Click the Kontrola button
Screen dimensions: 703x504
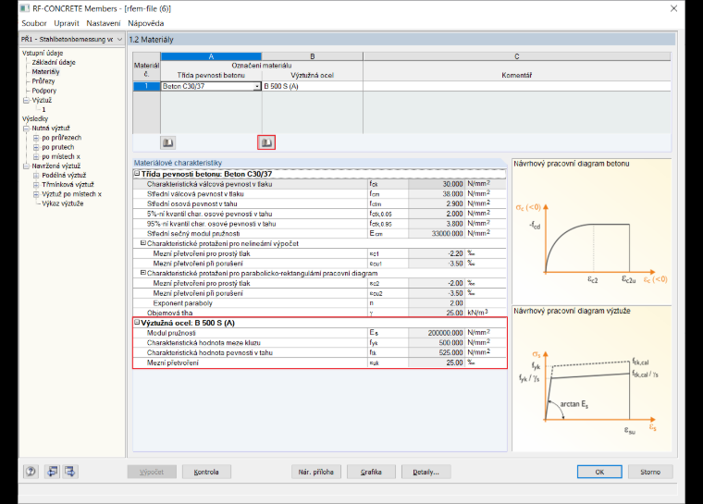point(206,472)
